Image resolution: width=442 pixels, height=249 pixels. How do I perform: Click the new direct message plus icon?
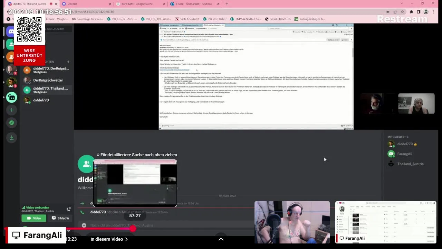point(68,62)
